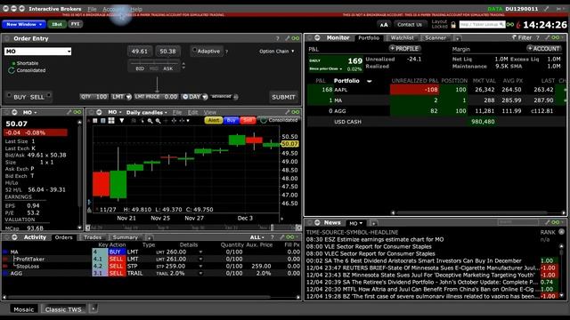Expand the advanced order options

tap(224, 97)
